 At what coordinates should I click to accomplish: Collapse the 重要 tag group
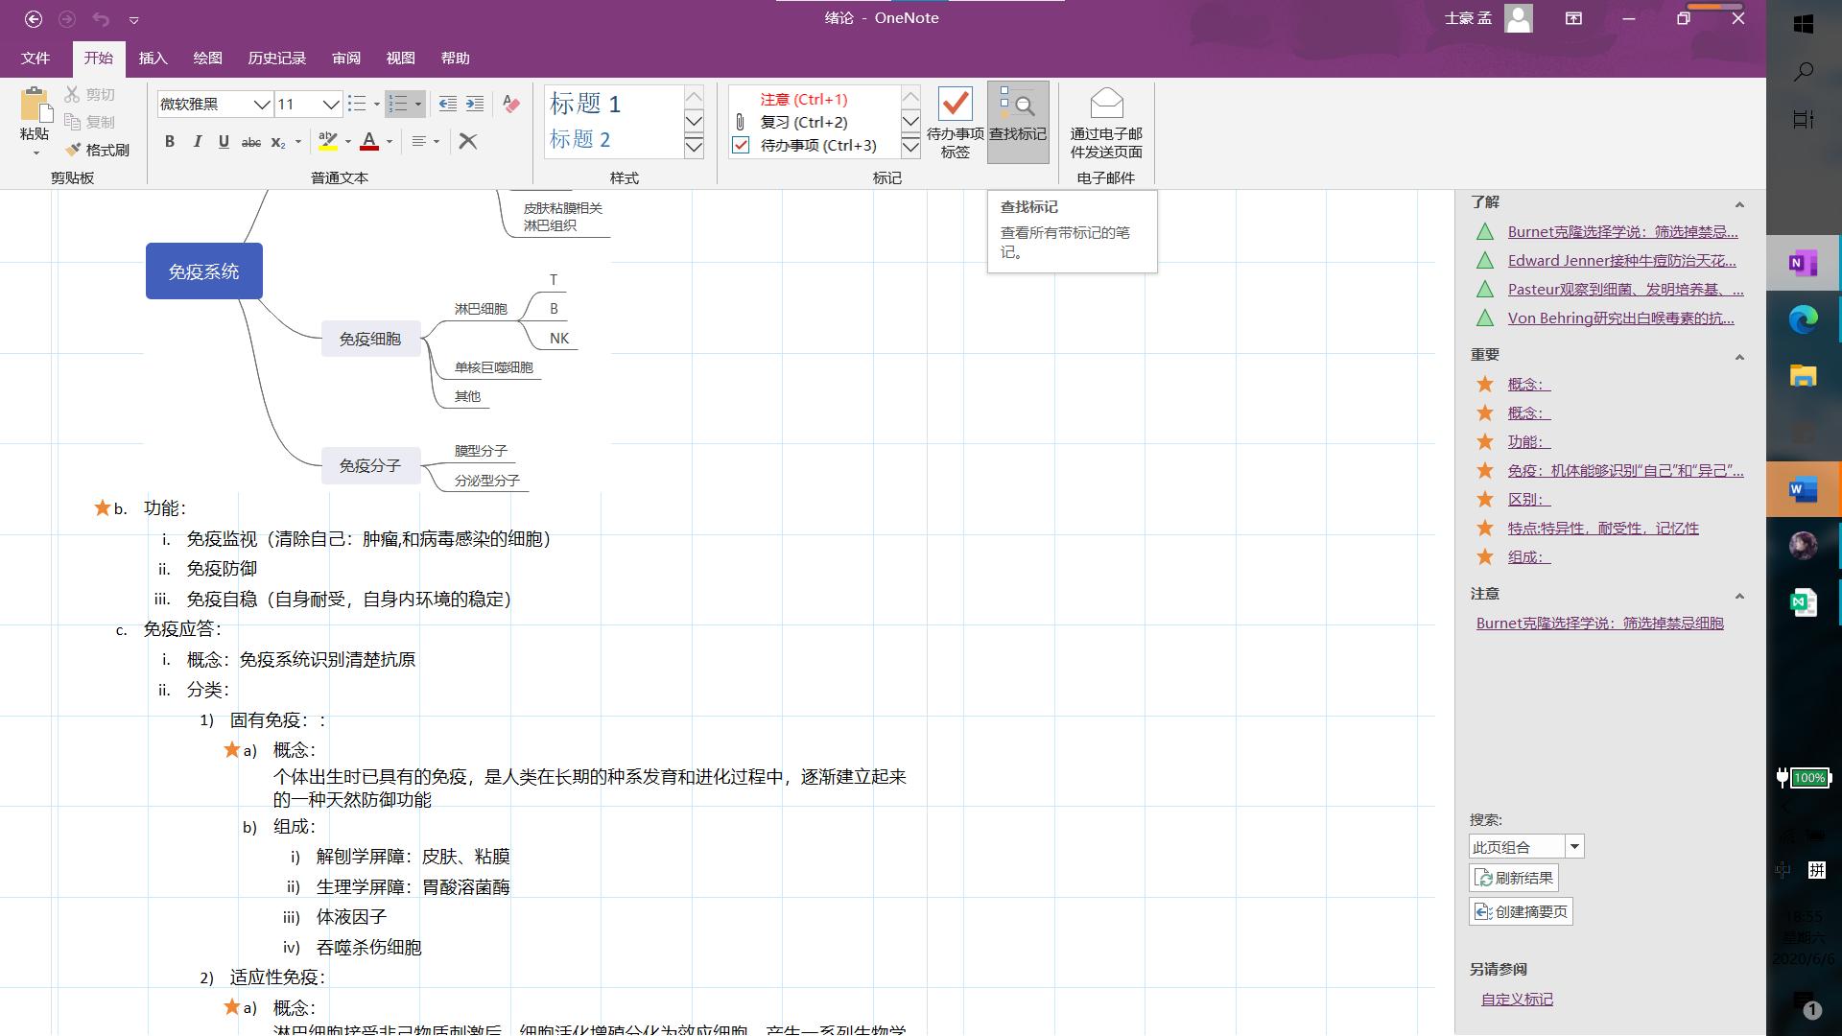pyautogui.click(x=1738, y=357)
